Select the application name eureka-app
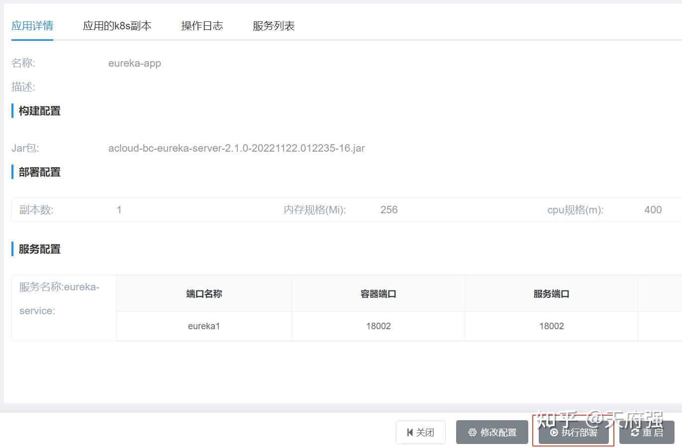 pos(135,63)
